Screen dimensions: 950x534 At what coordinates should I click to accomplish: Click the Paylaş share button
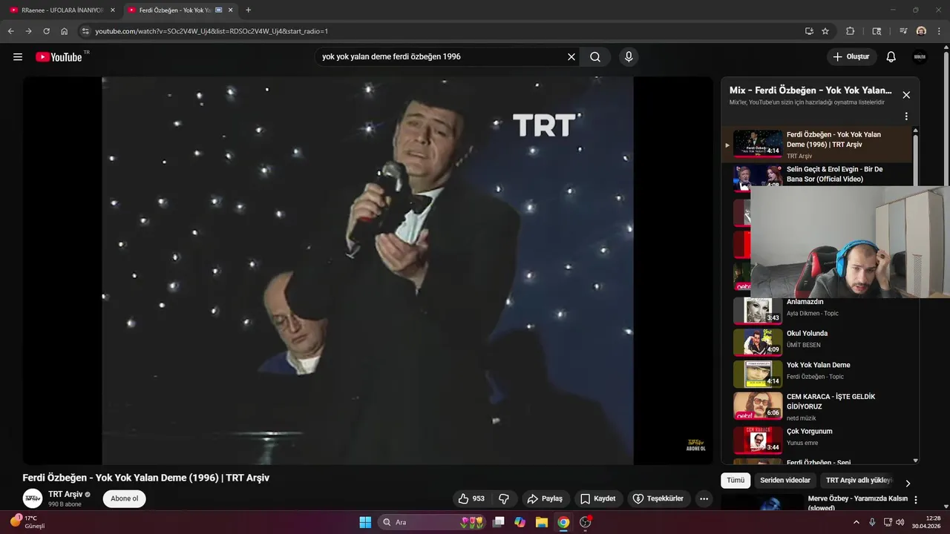pos(546,498)
